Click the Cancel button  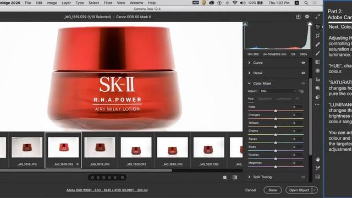[x=251, y=190]
